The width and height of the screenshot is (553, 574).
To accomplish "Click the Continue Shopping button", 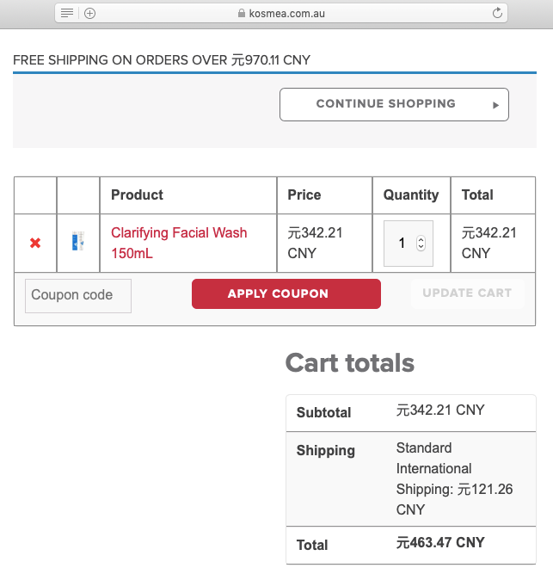I will 394,104.
